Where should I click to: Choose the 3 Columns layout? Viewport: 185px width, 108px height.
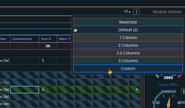coord(128,61)
